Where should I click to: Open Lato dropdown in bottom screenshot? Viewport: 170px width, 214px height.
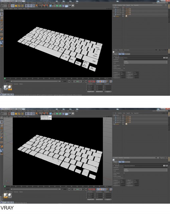146,171
